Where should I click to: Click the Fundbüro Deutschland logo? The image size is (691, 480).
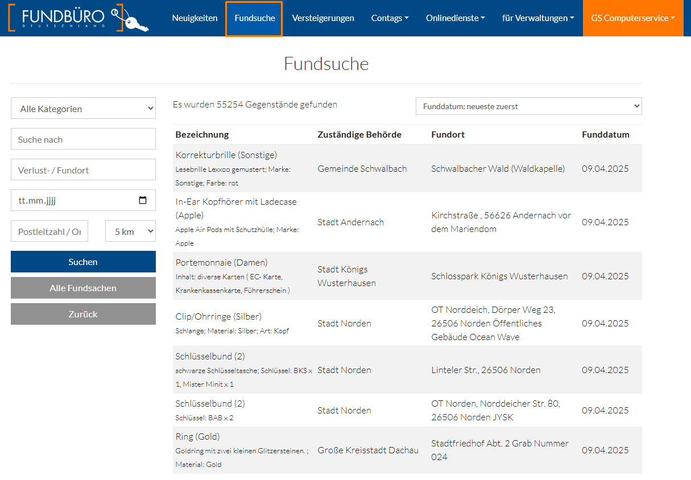[x=78, y=18]
